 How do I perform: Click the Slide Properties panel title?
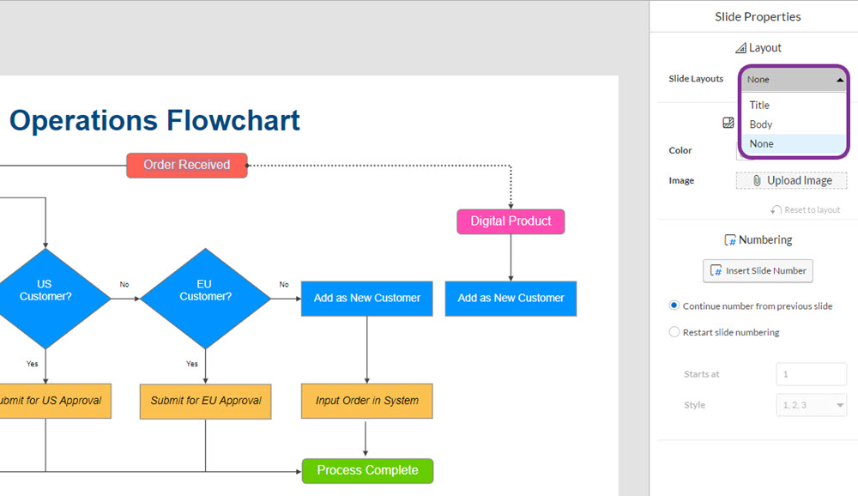(x=758, y=17)
